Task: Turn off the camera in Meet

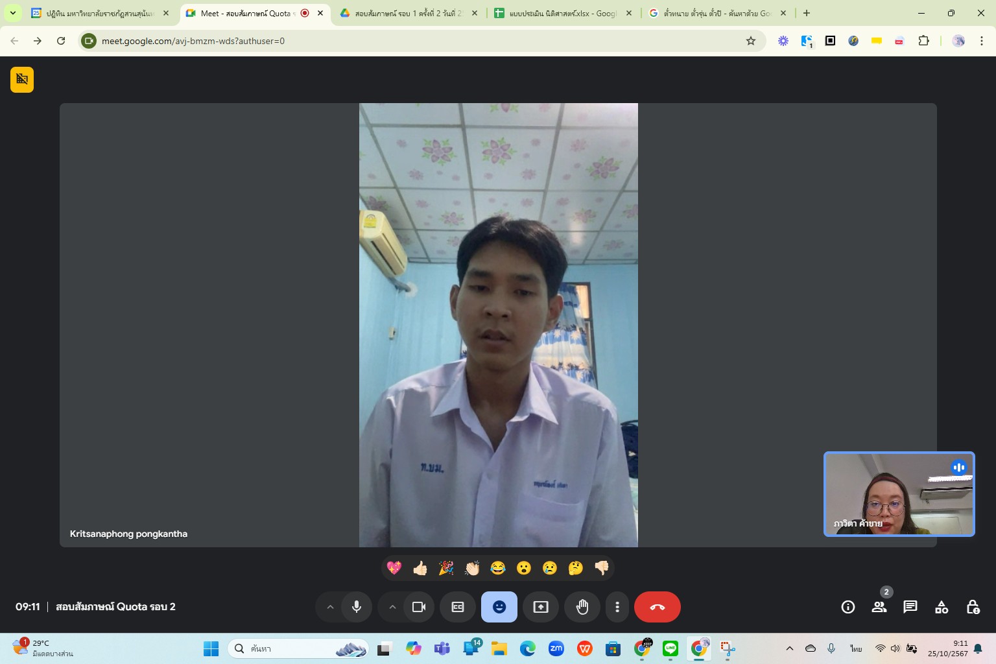Action: pyautogui.click(x=418, y=607)
